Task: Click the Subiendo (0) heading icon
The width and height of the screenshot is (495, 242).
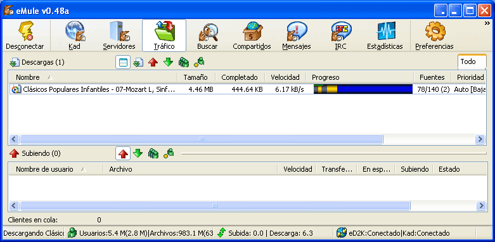Action: click(x=14, y=154)
